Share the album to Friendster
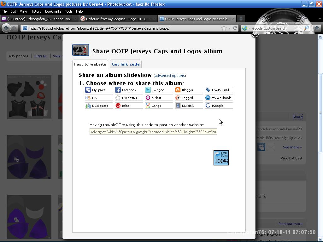 (x=129, y=98)
